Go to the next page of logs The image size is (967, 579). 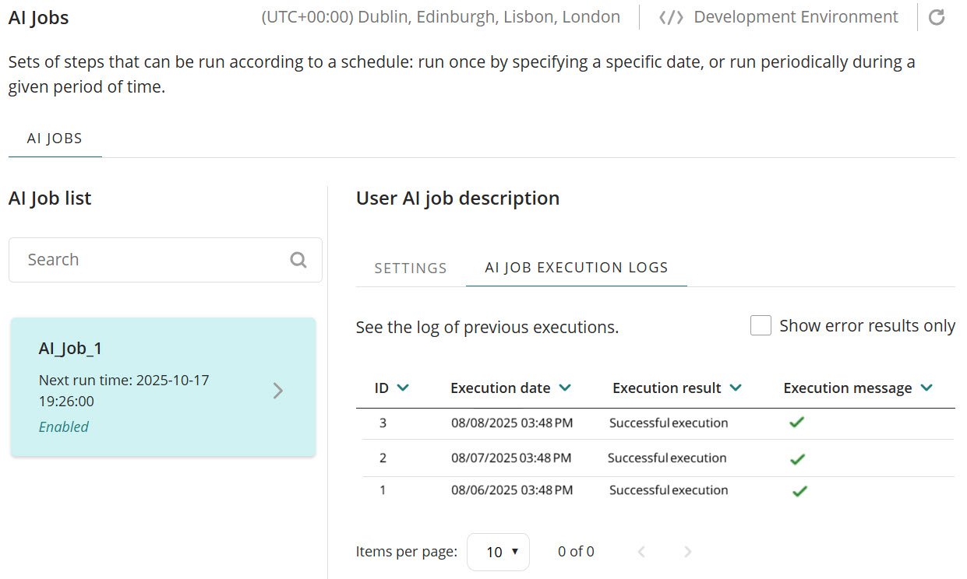pos(687,552)
